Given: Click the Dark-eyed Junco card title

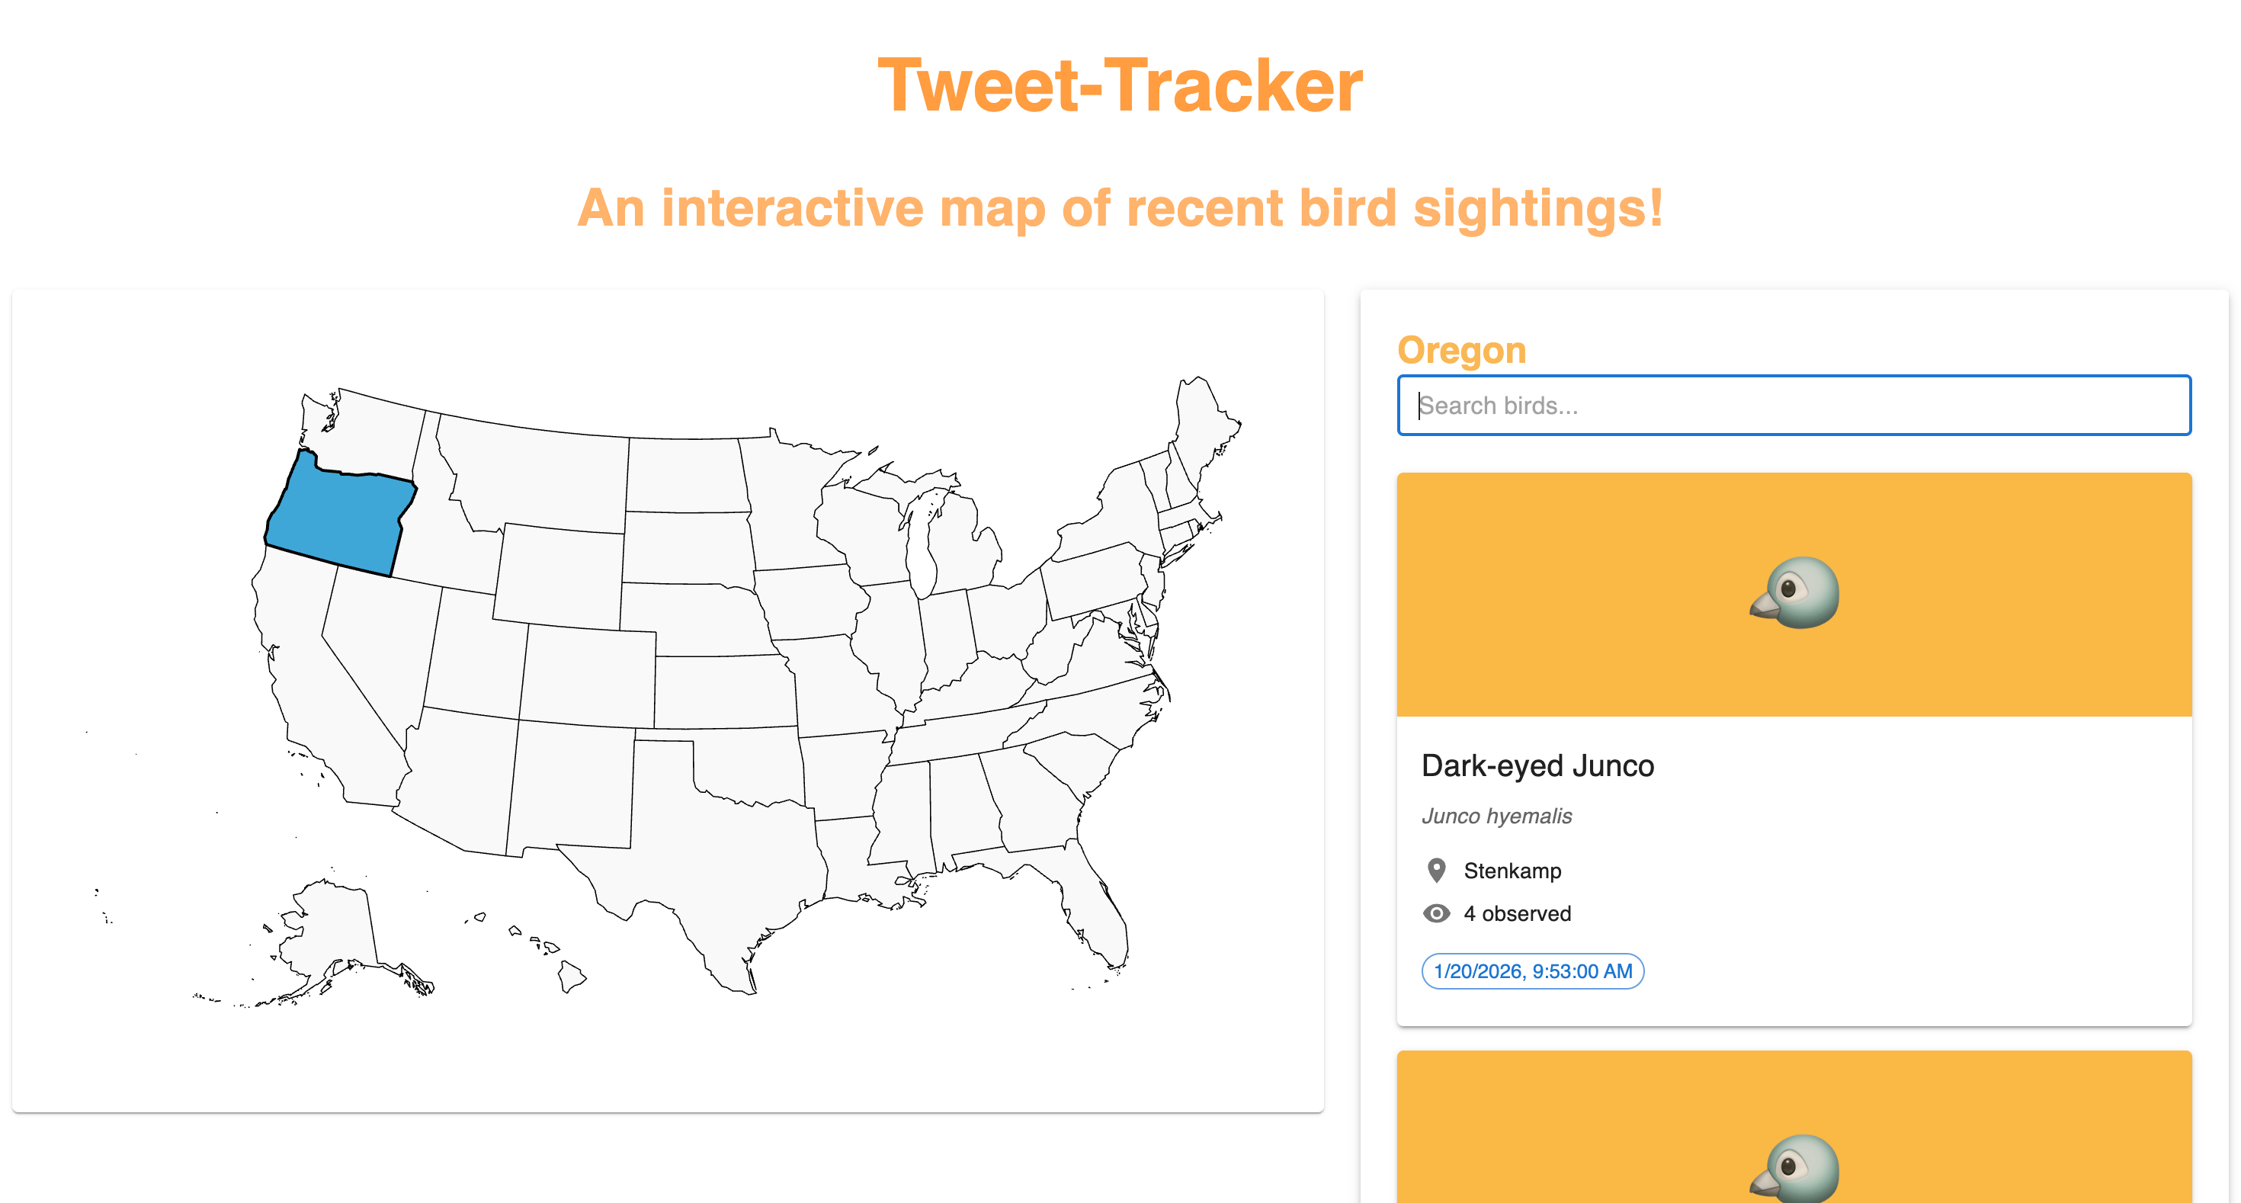Looking at the screenshot, I should [1537, 765].
